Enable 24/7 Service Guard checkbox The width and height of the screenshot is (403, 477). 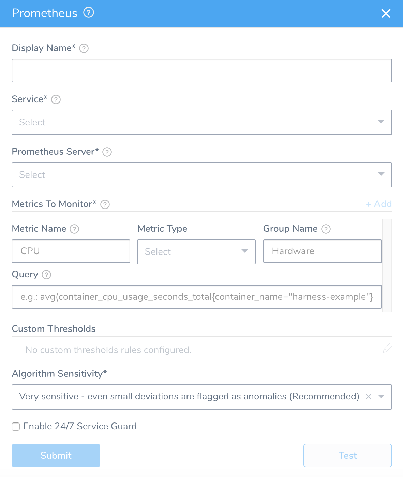(16, 427)
